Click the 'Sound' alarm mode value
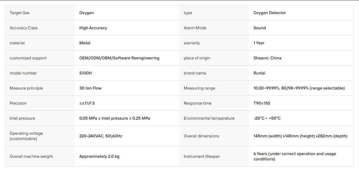The width and height of the screenshot is (359, 169). click(x=259, y=28)
